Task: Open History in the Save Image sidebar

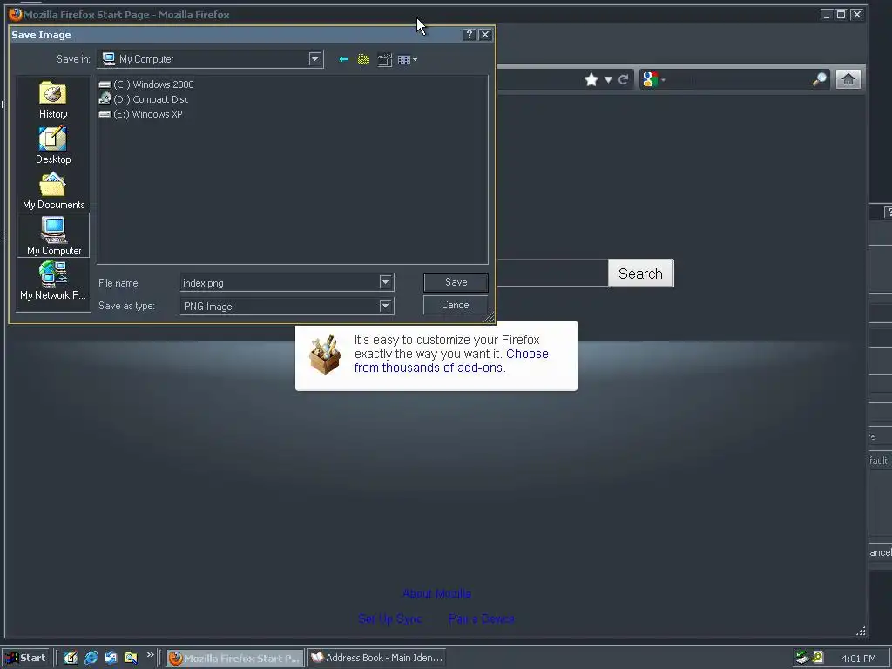Action: (53, 99)
